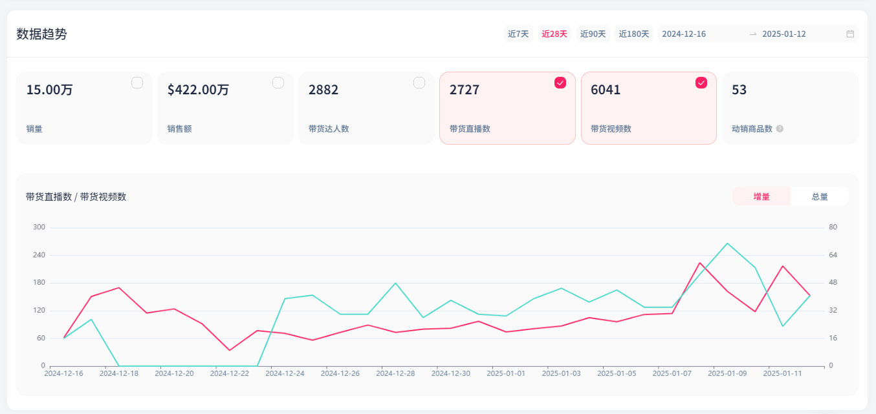Uncheck the 带货直播数 checkbox
This screenshot has width=876, height=414.
coord(560,83)
